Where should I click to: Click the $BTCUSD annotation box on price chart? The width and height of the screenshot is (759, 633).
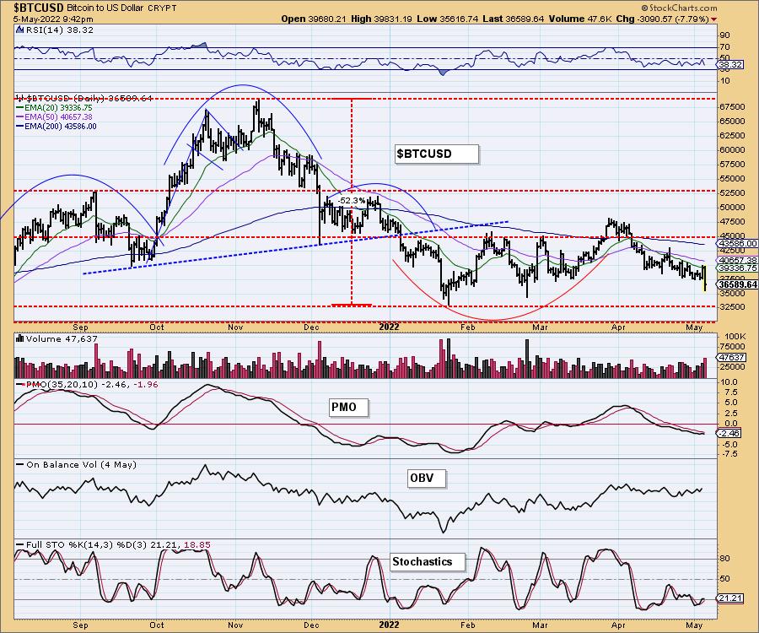(x=437, y=154)
